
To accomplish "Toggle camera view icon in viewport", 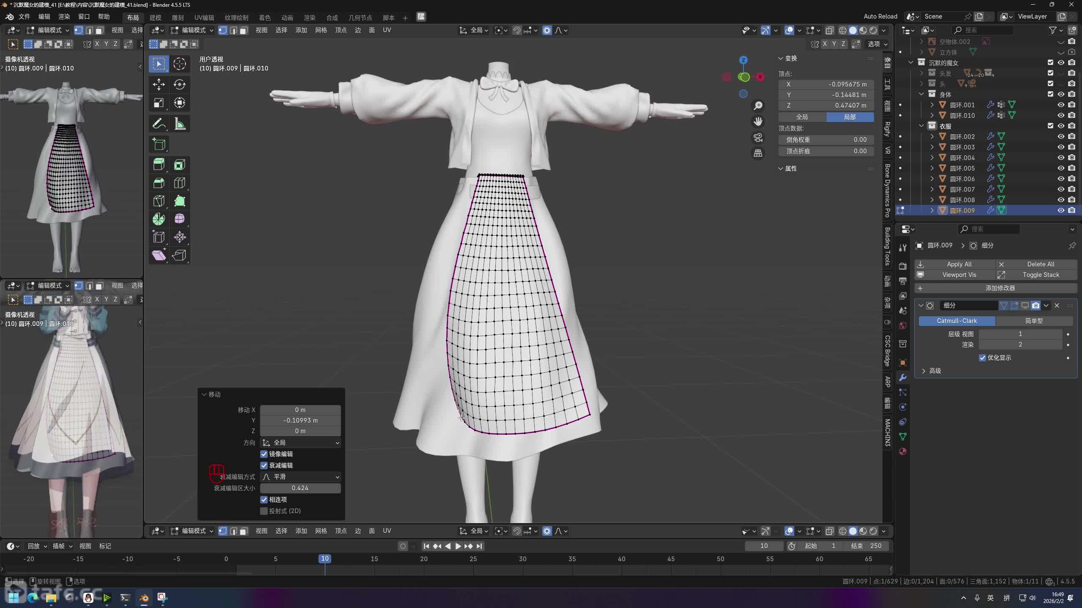I will tap(758, 138).
